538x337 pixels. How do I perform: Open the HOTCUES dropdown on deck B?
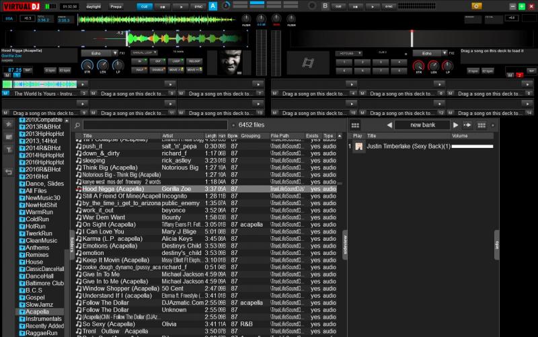click(x=349, y=53)
